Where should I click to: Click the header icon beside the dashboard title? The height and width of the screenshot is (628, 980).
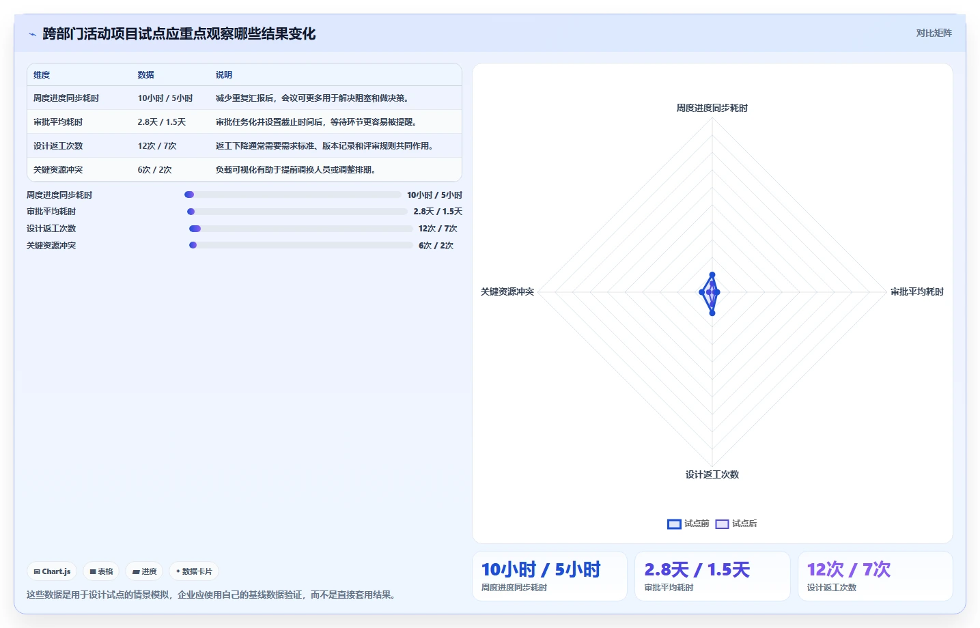click(x=32, y=34)
